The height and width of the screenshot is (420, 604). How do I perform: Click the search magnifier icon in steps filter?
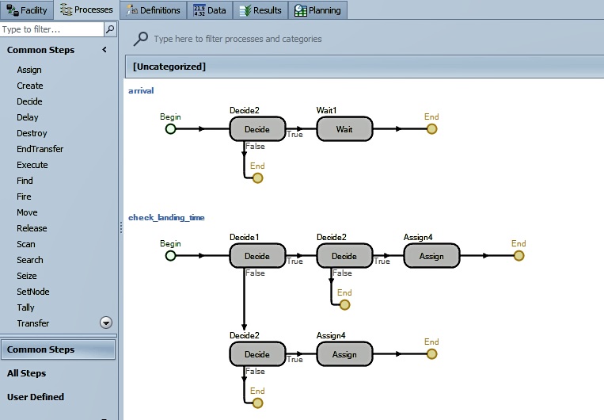click(x=110, y=29)
